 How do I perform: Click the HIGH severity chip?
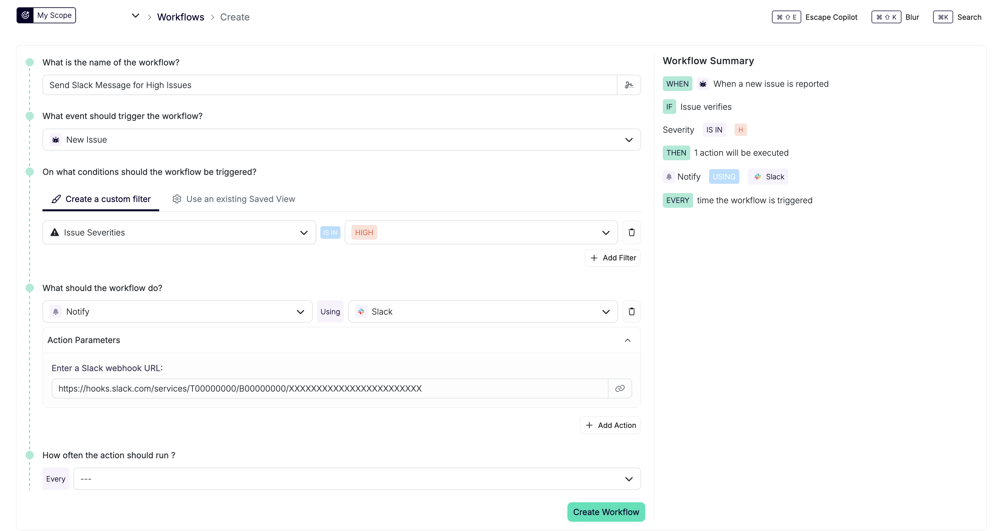pyautogui.click(x=364, y=232)
